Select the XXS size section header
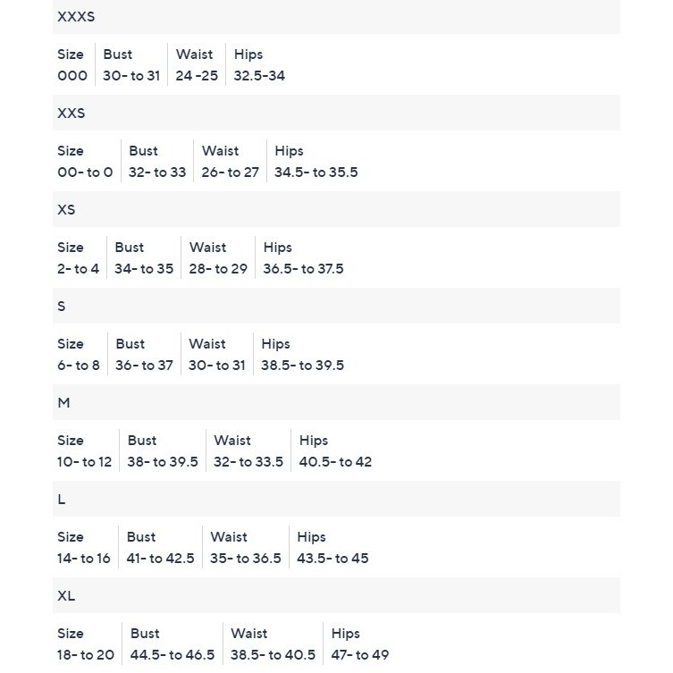The width and height of the screenshot is (673, 673). [x=72, y=114]
